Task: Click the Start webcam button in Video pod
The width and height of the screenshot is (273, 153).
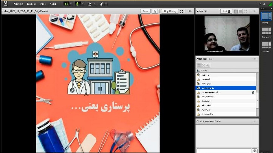Action: [x=226, y=11]
